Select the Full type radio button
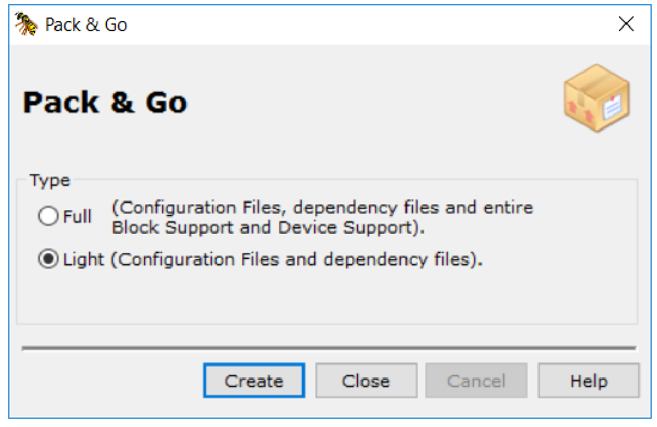Viewport: 657px width, 427px height. [x=49, y=217]
